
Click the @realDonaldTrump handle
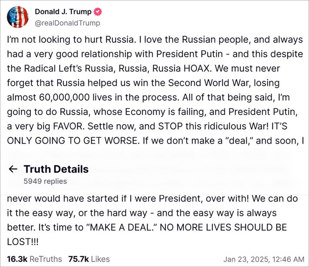[67, 23]
